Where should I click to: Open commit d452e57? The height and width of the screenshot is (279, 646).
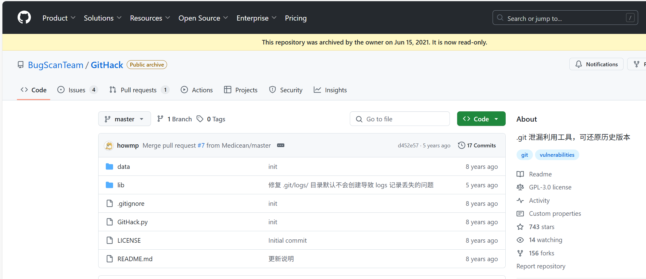pos(408,146)
